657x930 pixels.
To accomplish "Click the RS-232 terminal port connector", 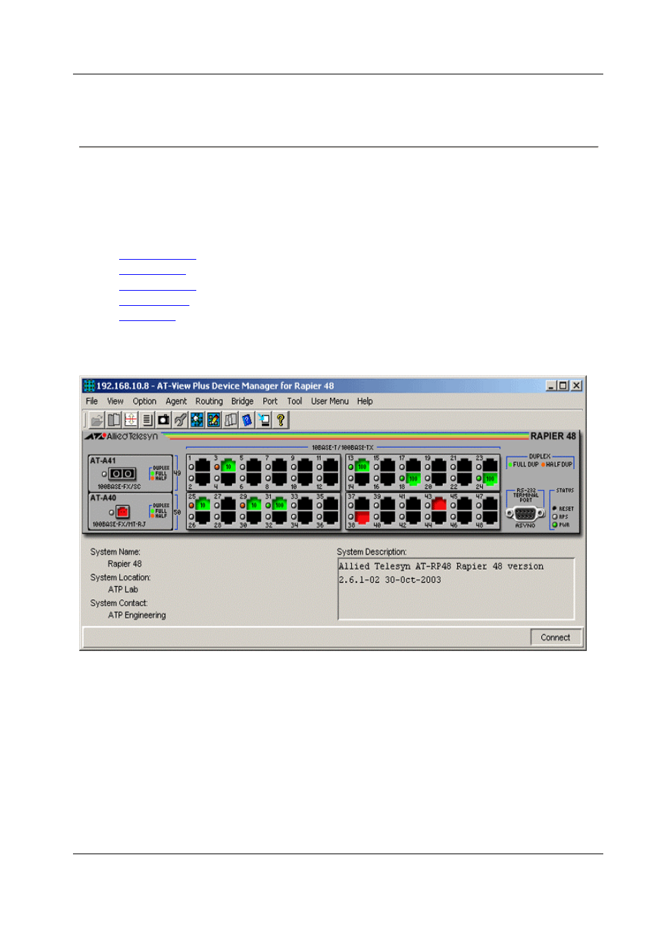I will [x=525, y=513].
